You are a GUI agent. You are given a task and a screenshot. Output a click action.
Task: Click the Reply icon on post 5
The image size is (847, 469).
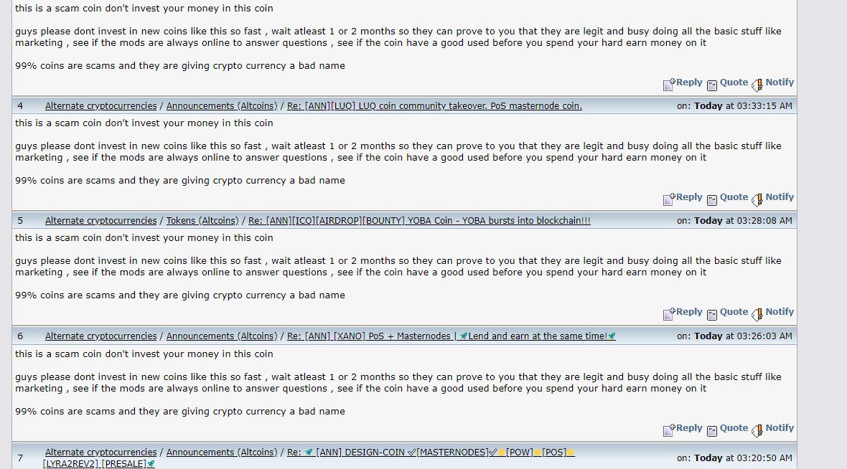click(669, 314)
